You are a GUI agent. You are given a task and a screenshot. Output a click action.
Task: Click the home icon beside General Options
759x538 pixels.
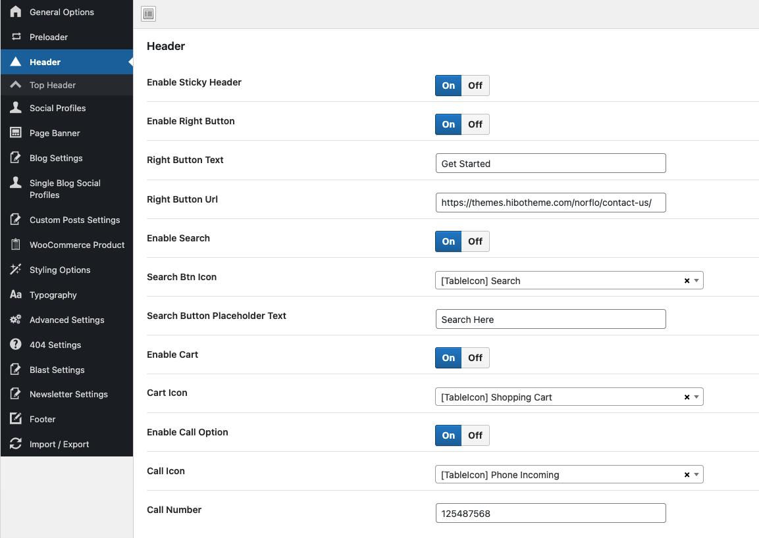[16, 12]
